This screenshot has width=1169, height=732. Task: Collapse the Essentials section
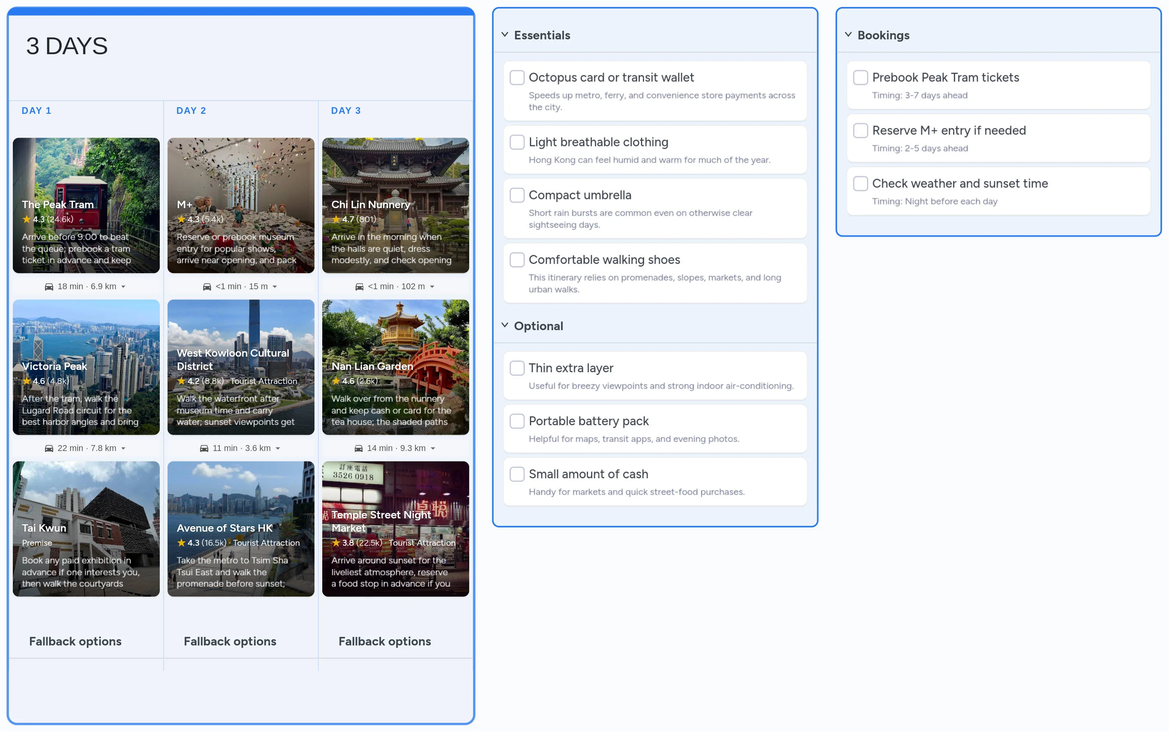pos(505,35)
